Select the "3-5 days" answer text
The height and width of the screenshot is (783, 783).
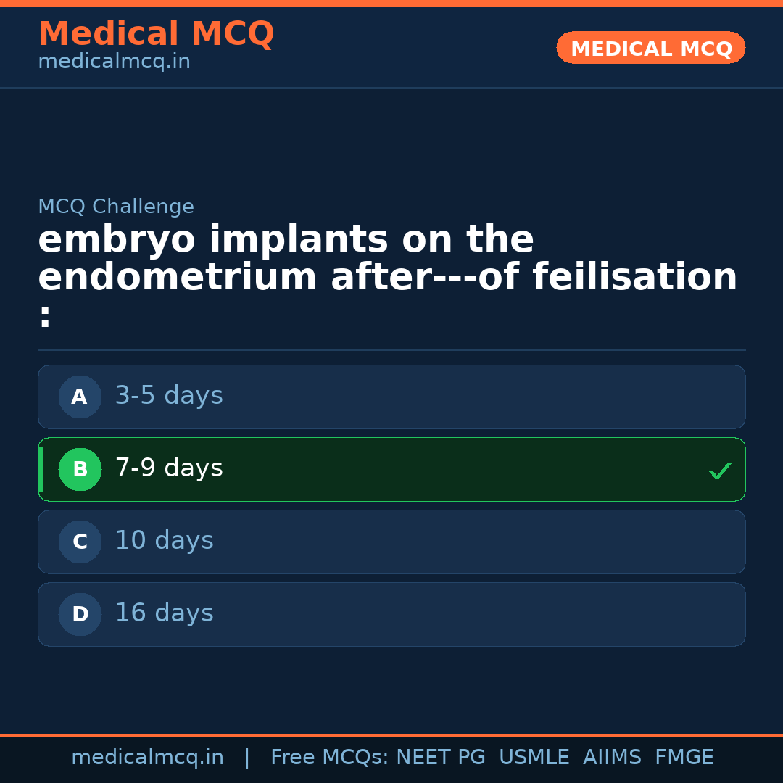tap(169, 396)
